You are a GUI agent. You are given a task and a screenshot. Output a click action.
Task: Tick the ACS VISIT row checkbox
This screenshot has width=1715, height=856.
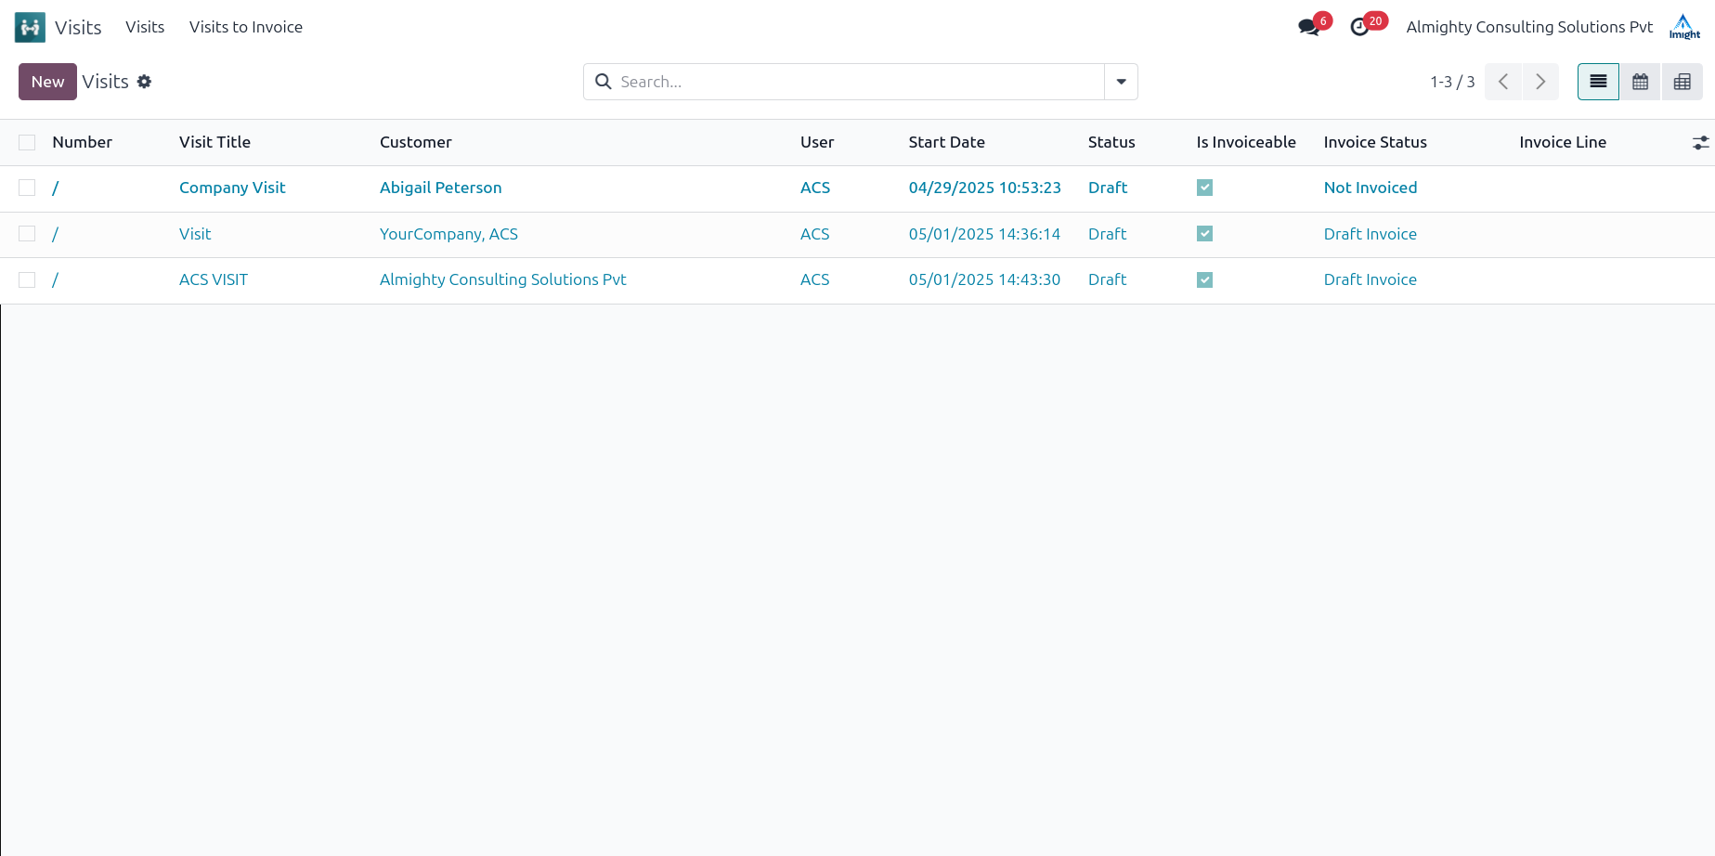[27, 279]
